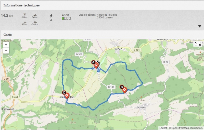
Task: Zoom out with the map minus button
Action: pyautogui.click(x=6, y=50)
